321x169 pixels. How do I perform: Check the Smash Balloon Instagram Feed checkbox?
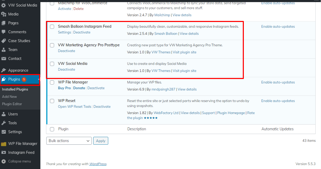(52, 27)
